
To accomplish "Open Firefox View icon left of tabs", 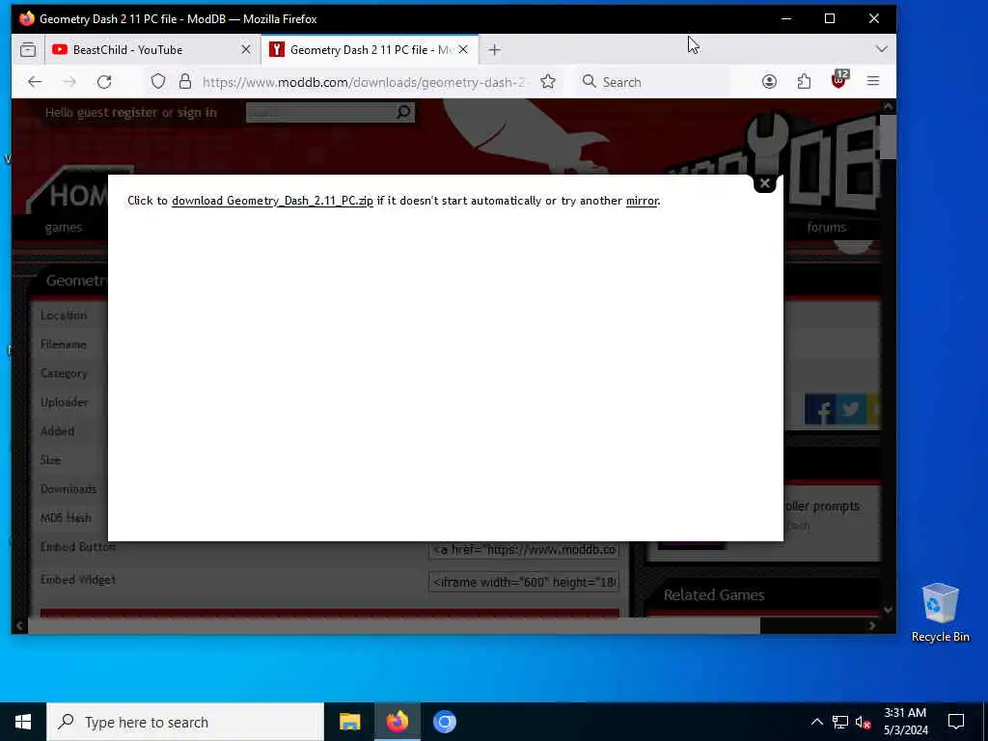I will (x=28, y=50).
